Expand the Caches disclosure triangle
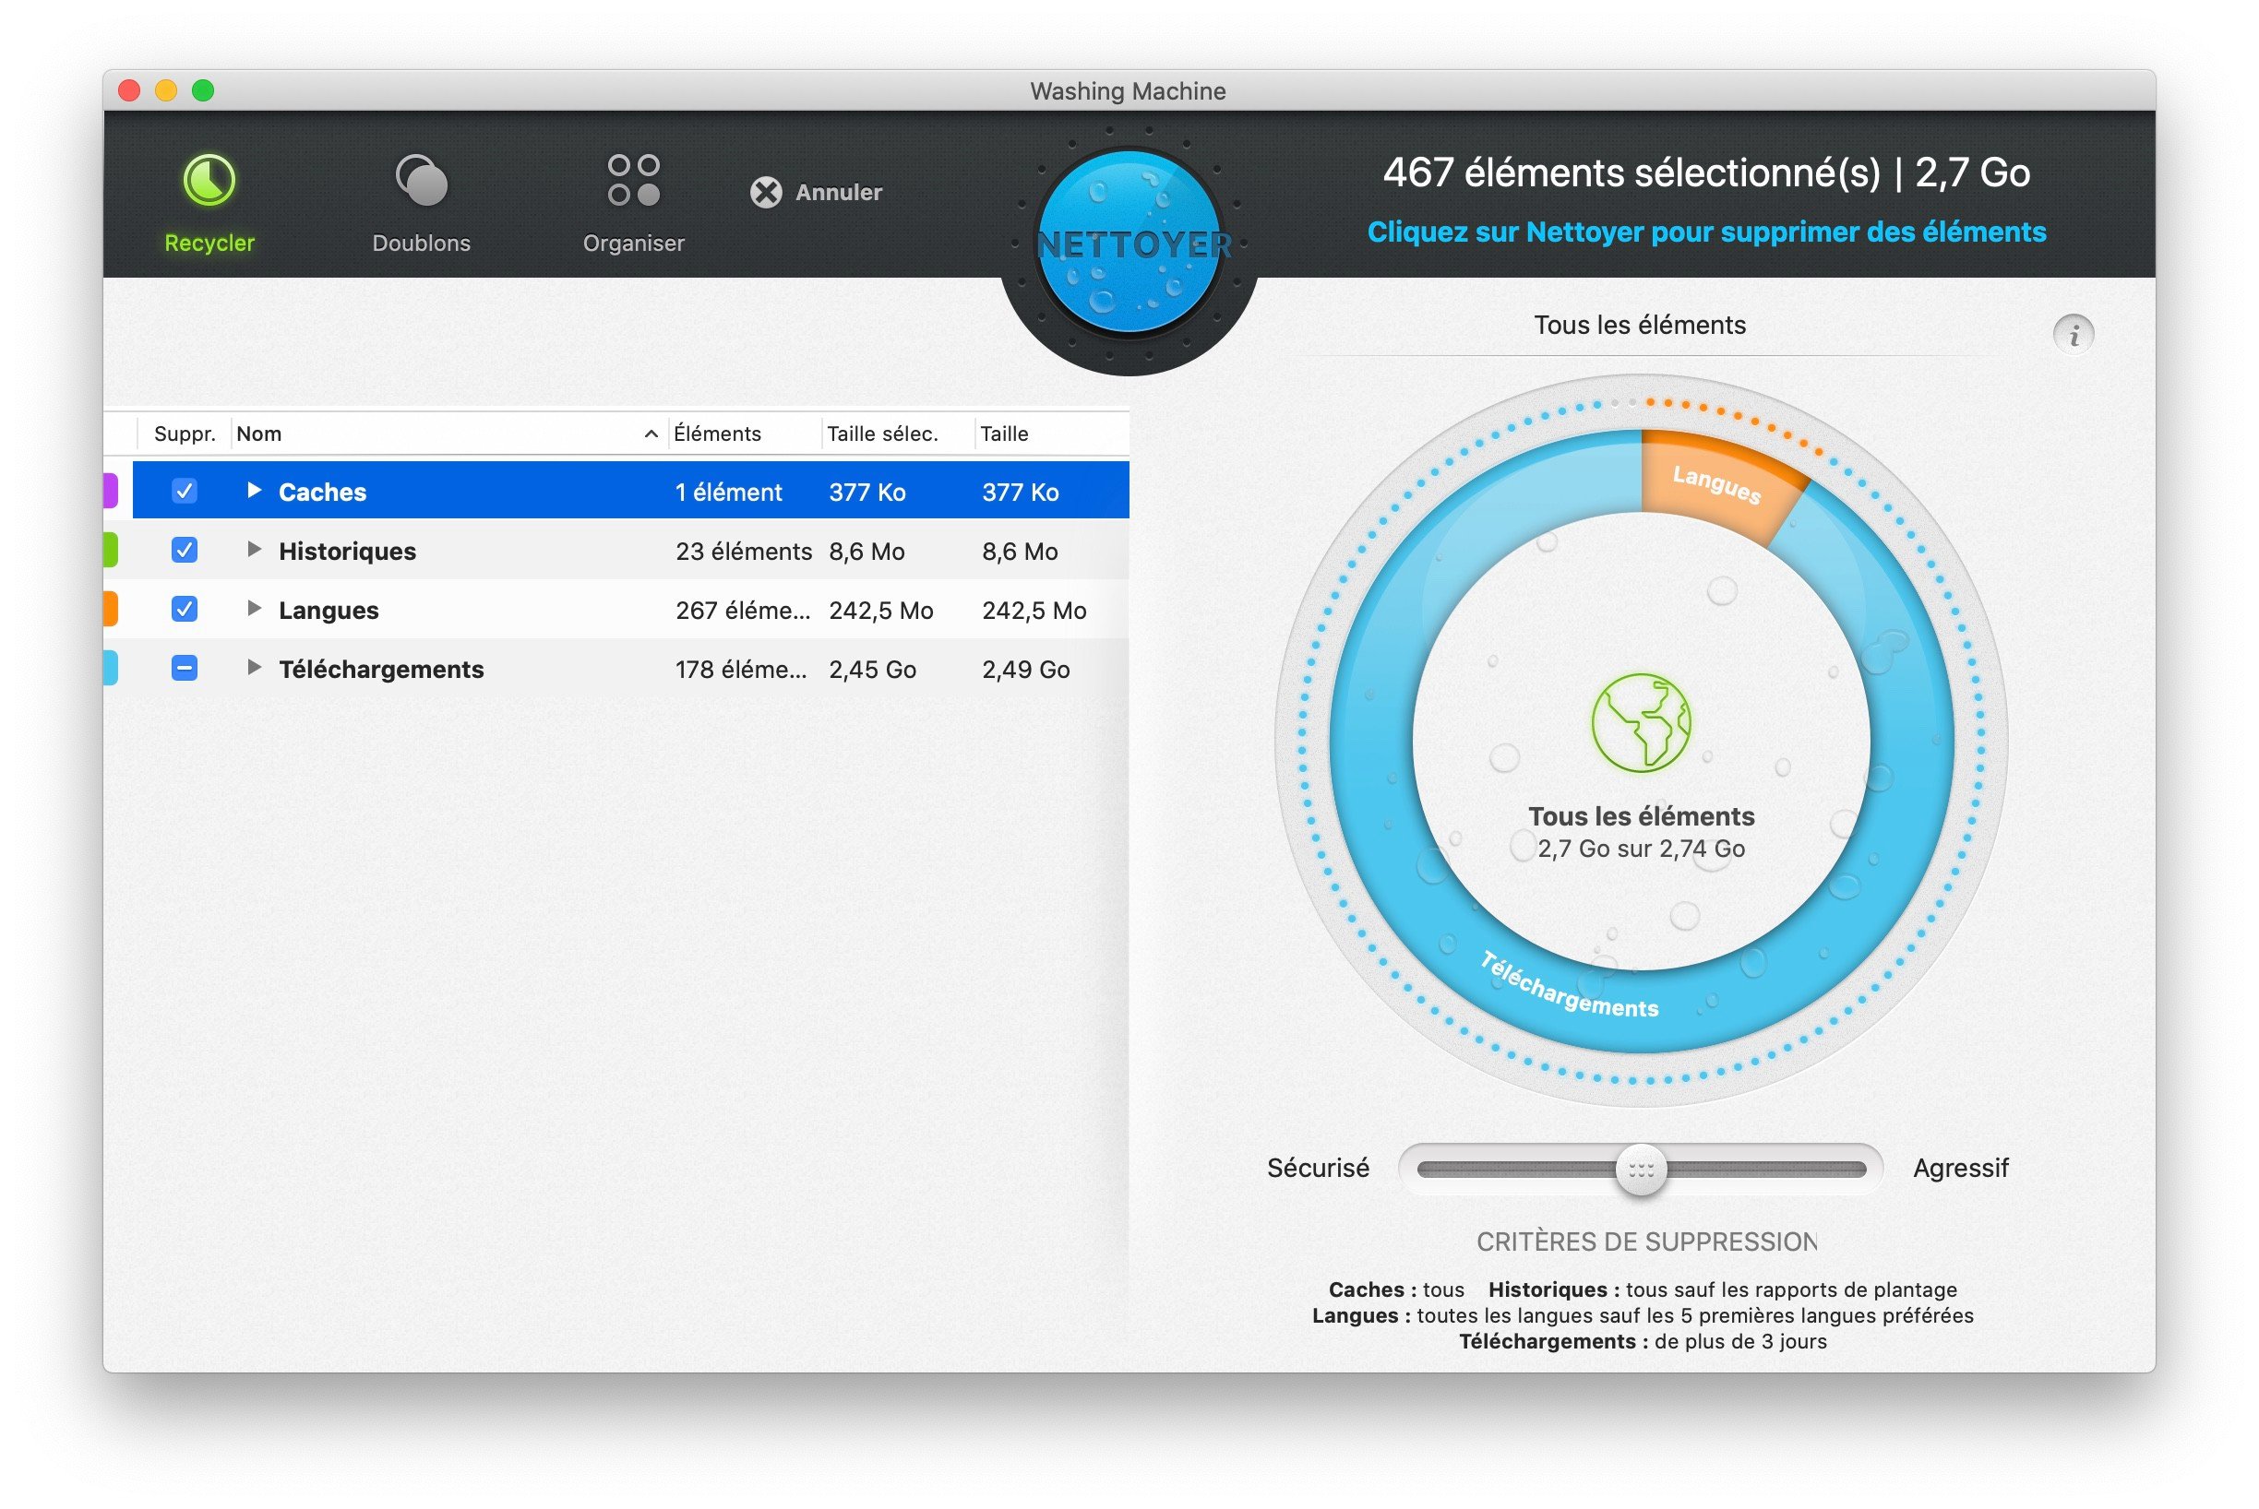 (x=254, y=491)
